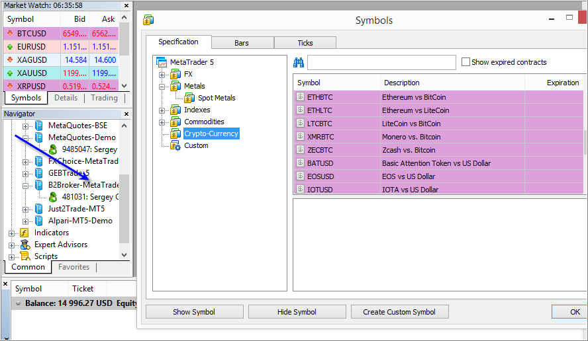
Task: Expand the Just2Trade-MT5 server node
Action: point(25,209)
